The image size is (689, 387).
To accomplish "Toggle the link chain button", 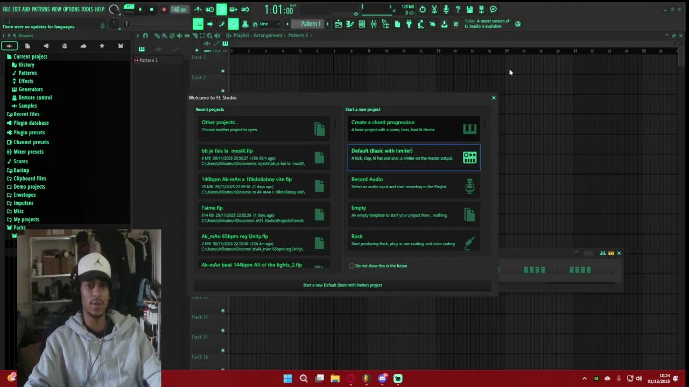I will tap(233, 24).
